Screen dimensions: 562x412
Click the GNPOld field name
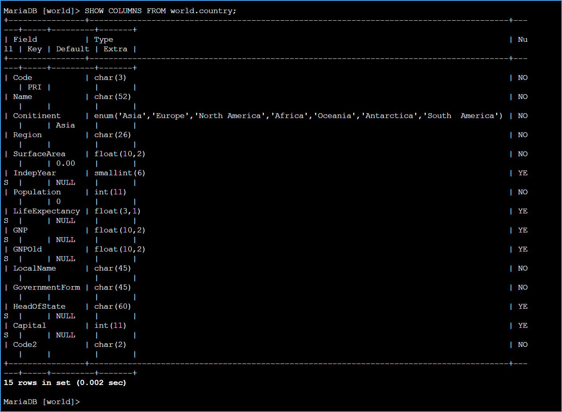tap(27, 249)
